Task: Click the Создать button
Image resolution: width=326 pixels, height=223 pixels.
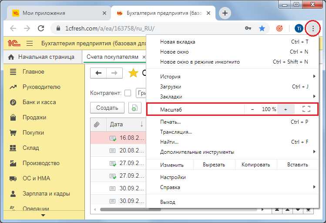Action: pos(107,108)
